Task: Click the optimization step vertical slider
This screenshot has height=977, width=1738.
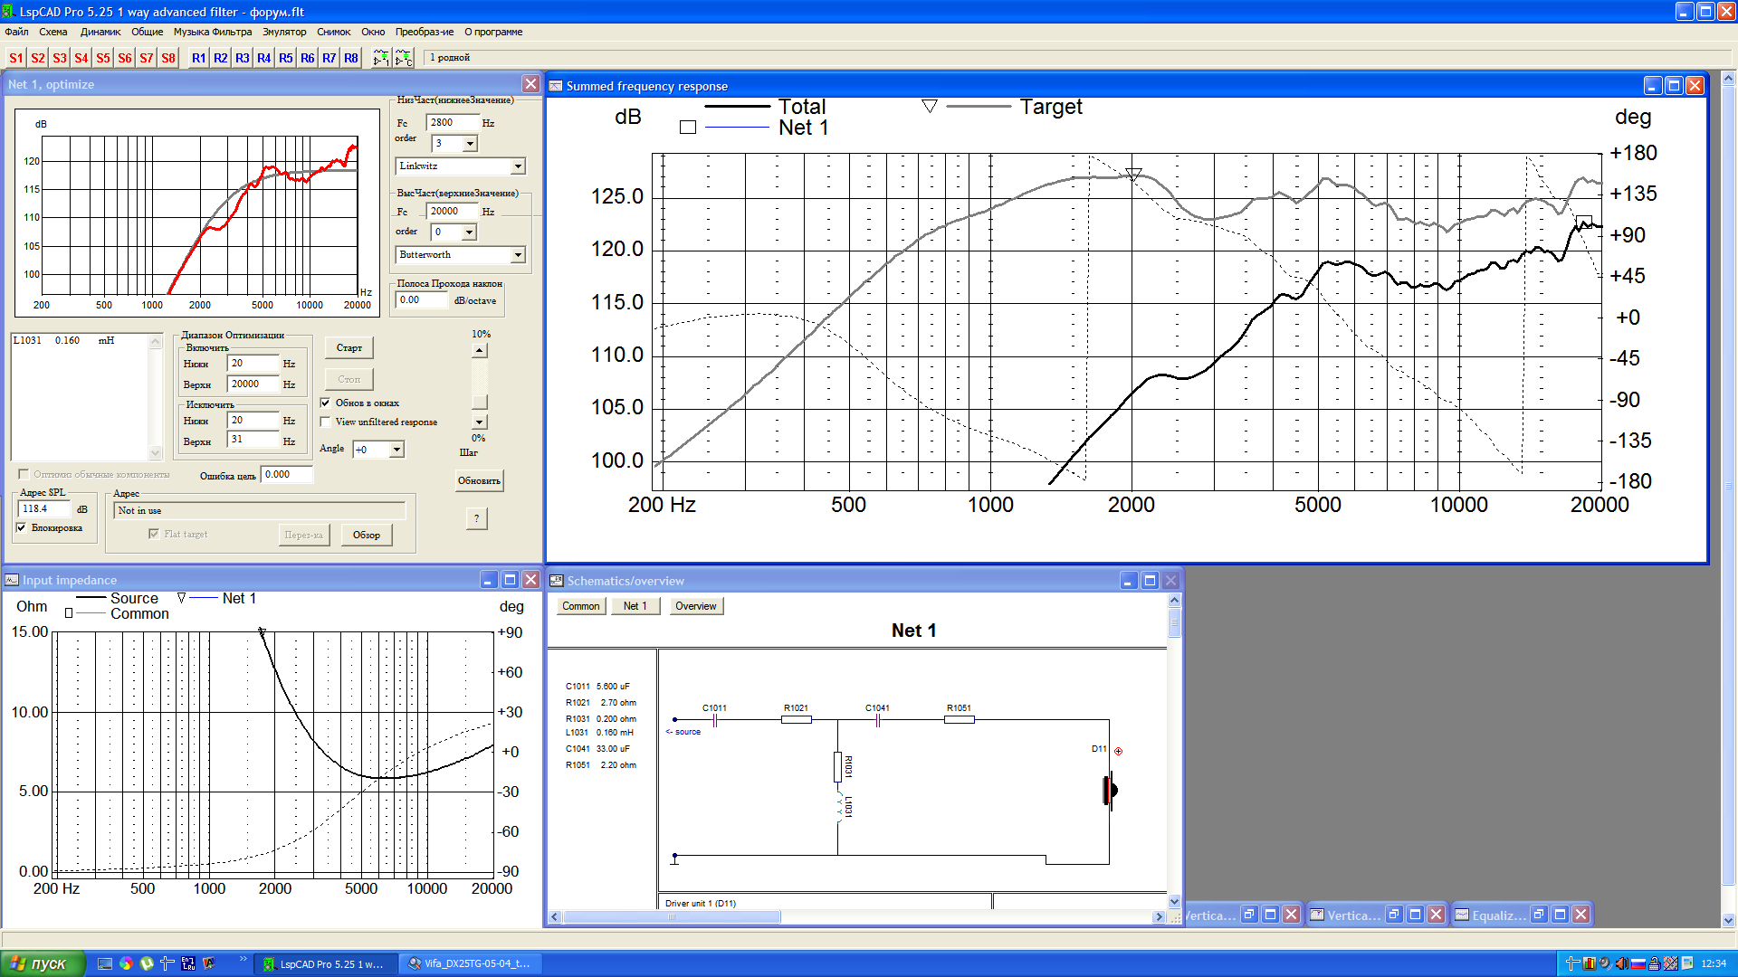Action: (480, 385)
